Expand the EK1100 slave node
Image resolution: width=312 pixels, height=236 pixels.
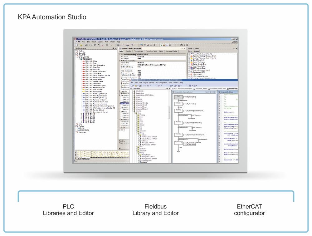[81, 114]
